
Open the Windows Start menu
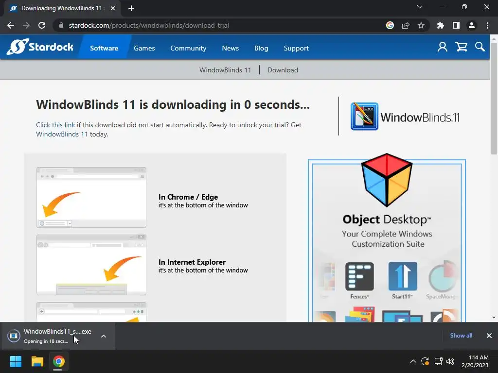click(16, 361)
